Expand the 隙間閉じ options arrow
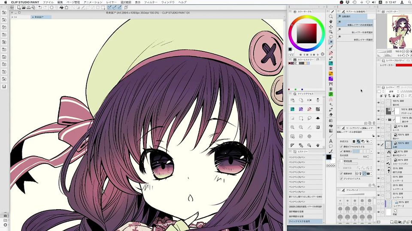This screenshot has height=231, width=412. click(x=371, y=151)
